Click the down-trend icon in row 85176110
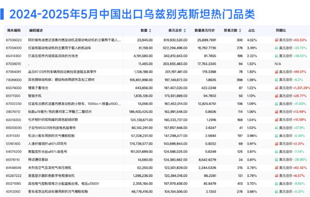Image resolution: width=310 pixels, height=197 pixels. click(276, 160)
